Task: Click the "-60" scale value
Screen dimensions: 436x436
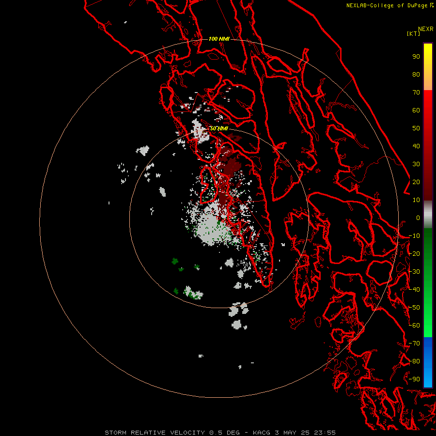Action: pos(414,326)
